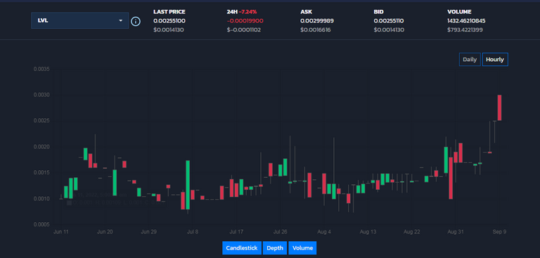Select the Volume chart tab
The width and height of the screenshot is (540, 258).
click(302, 248)
